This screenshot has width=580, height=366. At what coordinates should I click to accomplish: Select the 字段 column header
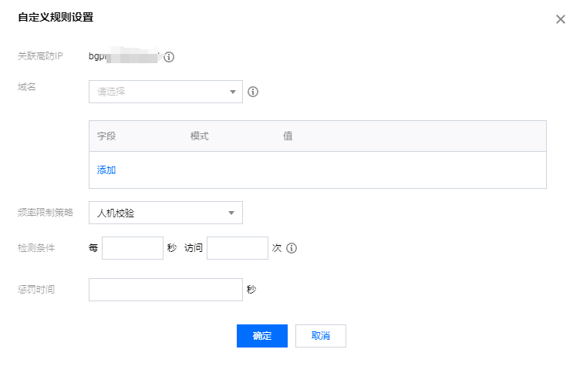(x=106, y=136)
